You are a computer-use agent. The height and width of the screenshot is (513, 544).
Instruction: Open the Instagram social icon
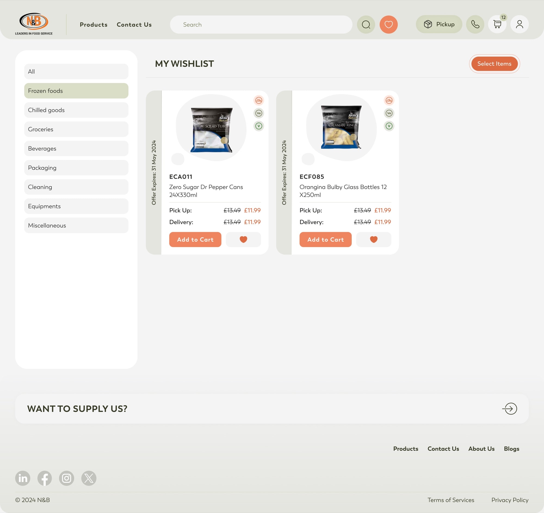click(x=67, y=478)
